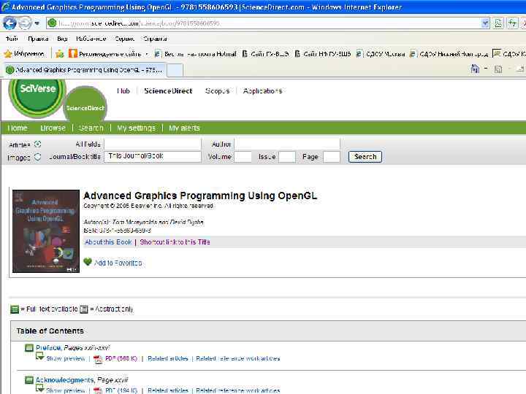Open Search in green navigation bar
This screenshot has height=394, width=526.
91,128
